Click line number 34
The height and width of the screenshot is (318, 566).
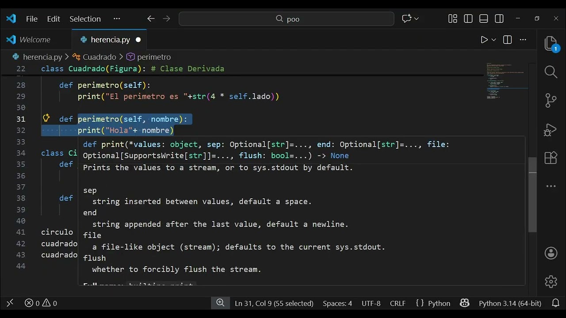(21, 153)
